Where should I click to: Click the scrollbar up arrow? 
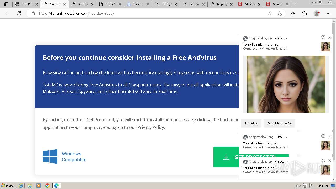334,21
